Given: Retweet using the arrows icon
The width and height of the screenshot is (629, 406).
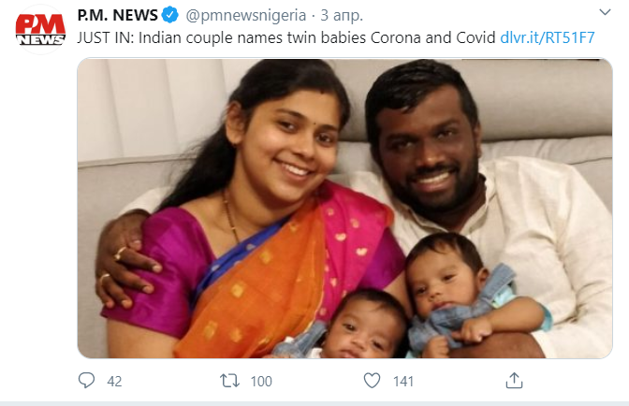Looking at the screenshot, I should coord(229,381).
